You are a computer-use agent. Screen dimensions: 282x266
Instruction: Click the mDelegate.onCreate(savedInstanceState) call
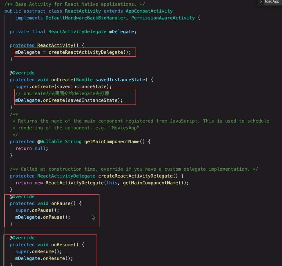(69, 101)
